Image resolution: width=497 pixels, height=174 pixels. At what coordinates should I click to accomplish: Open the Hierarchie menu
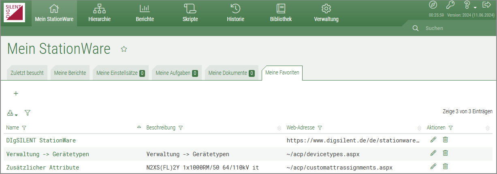(x=99, y=13)
